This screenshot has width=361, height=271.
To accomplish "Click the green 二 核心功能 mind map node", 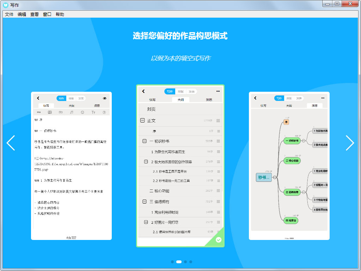I will coord(292,161).
